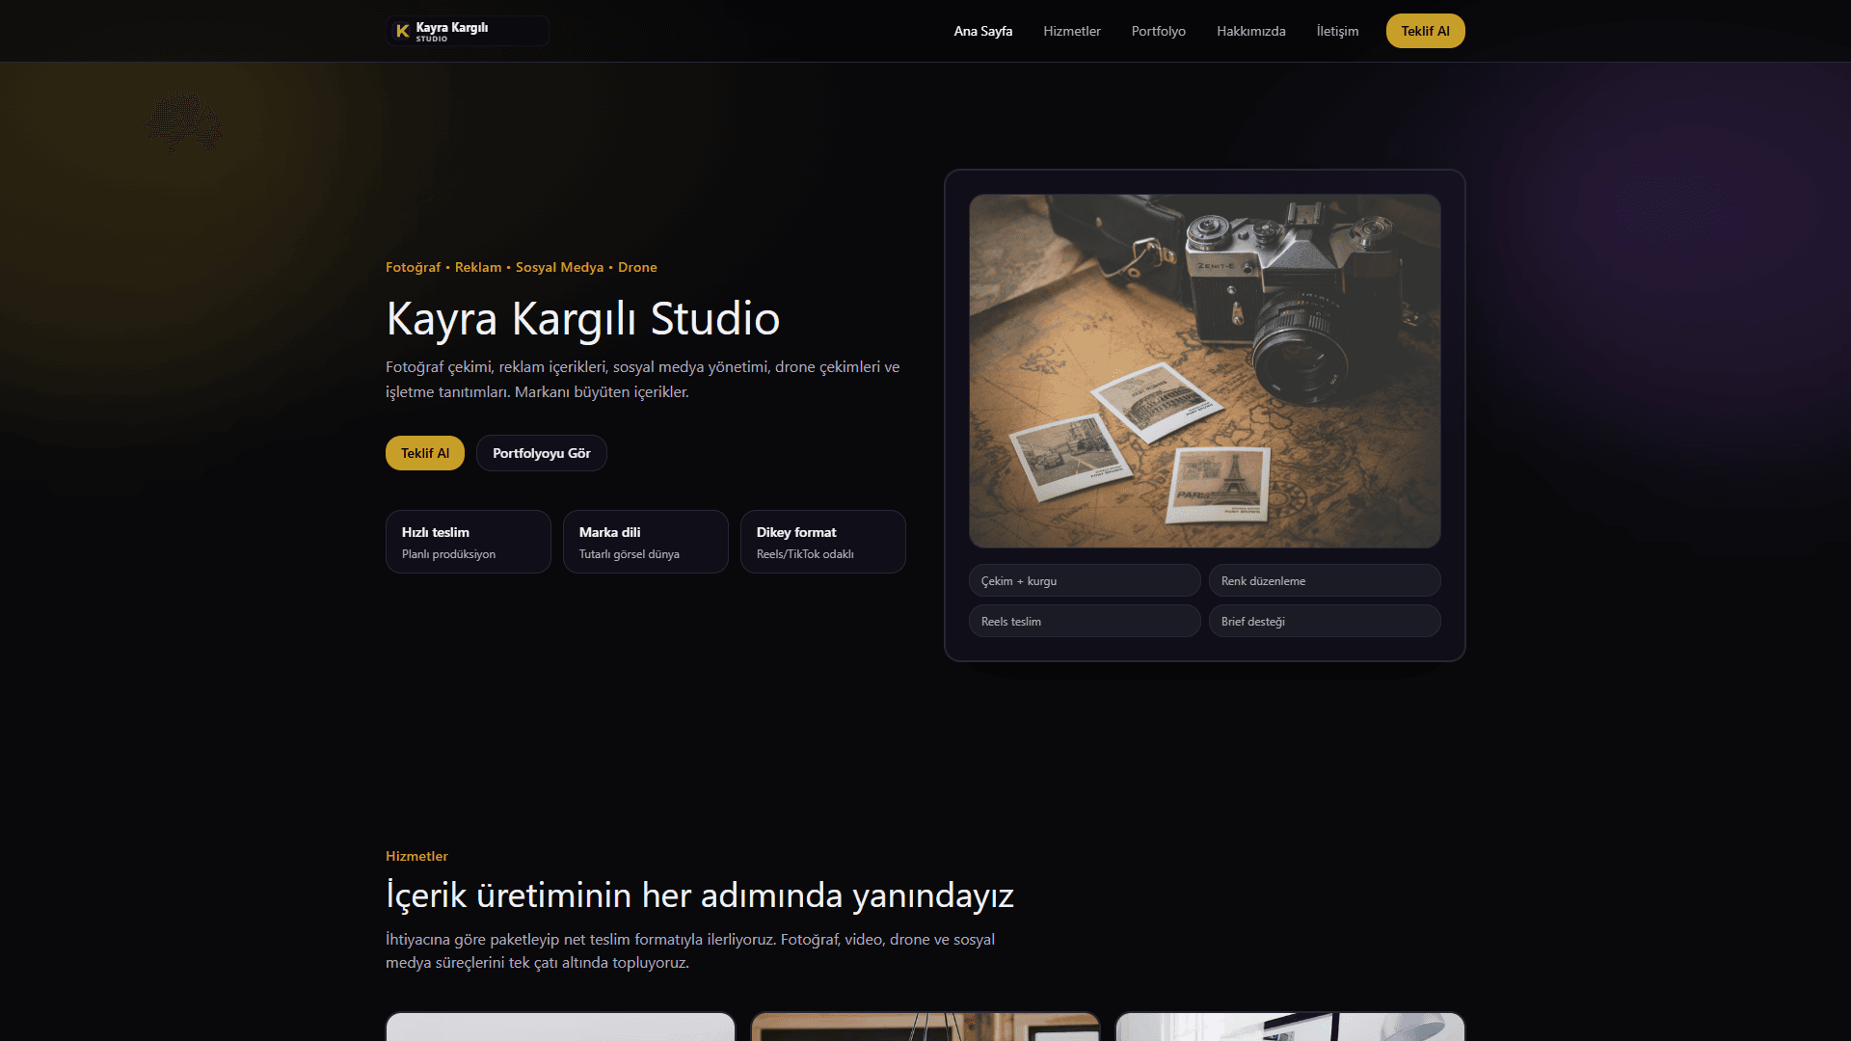Select Ana Sayfa in the navigation bar

click(x=982, y=31)
